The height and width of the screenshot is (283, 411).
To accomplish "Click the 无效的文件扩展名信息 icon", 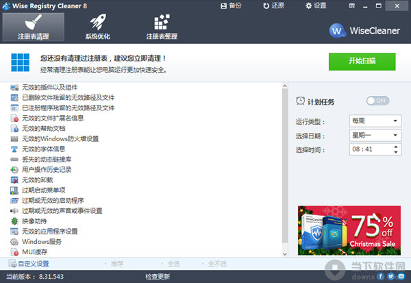I will 14,119.
